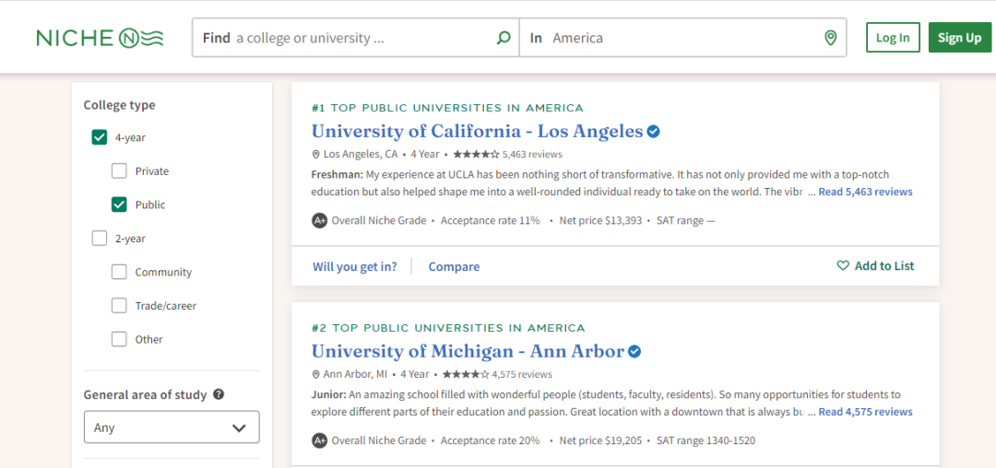This screenshot has height=468, width=996.
Task: Click the Ann Arbor, MI location pin
Action: pyautogui.click(x=315, y=374)
